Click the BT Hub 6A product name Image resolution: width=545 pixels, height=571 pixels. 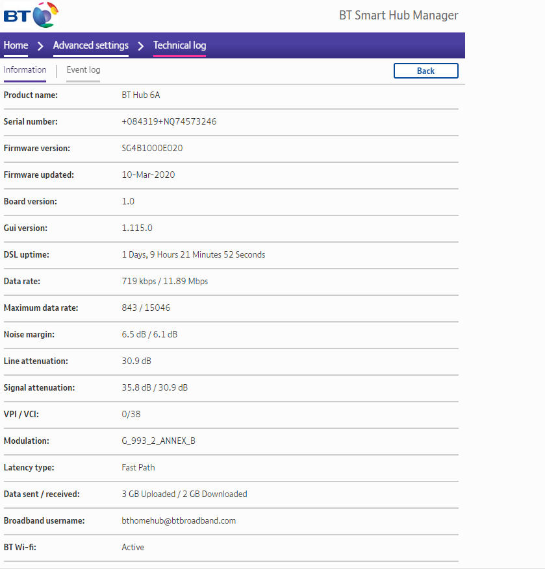pos(140,95)
